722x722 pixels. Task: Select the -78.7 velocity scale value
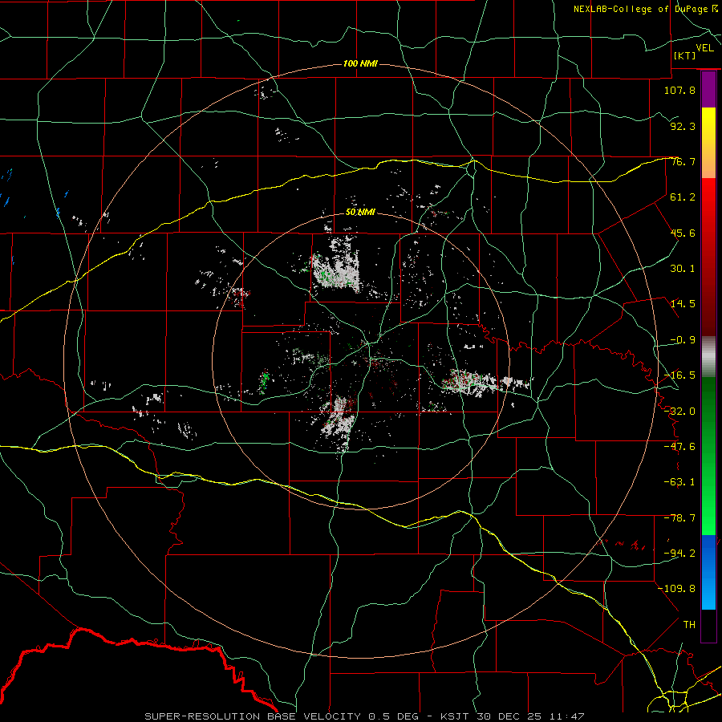(x=679, y=518)
